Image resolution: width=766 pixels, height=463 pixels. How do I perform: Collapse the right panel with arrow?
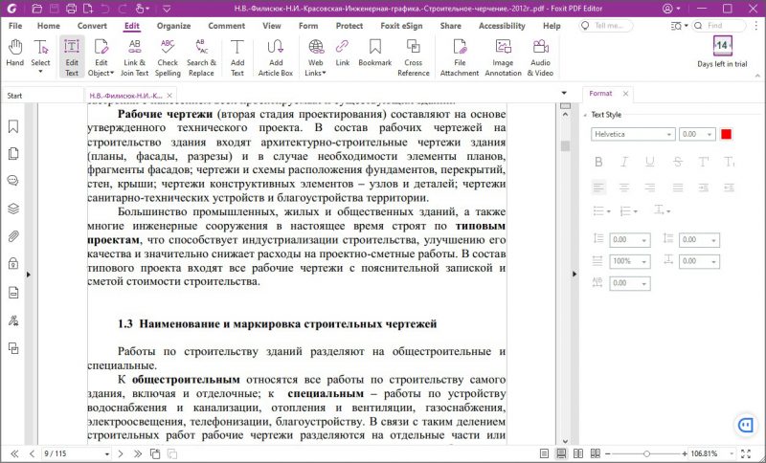[574, 275]
